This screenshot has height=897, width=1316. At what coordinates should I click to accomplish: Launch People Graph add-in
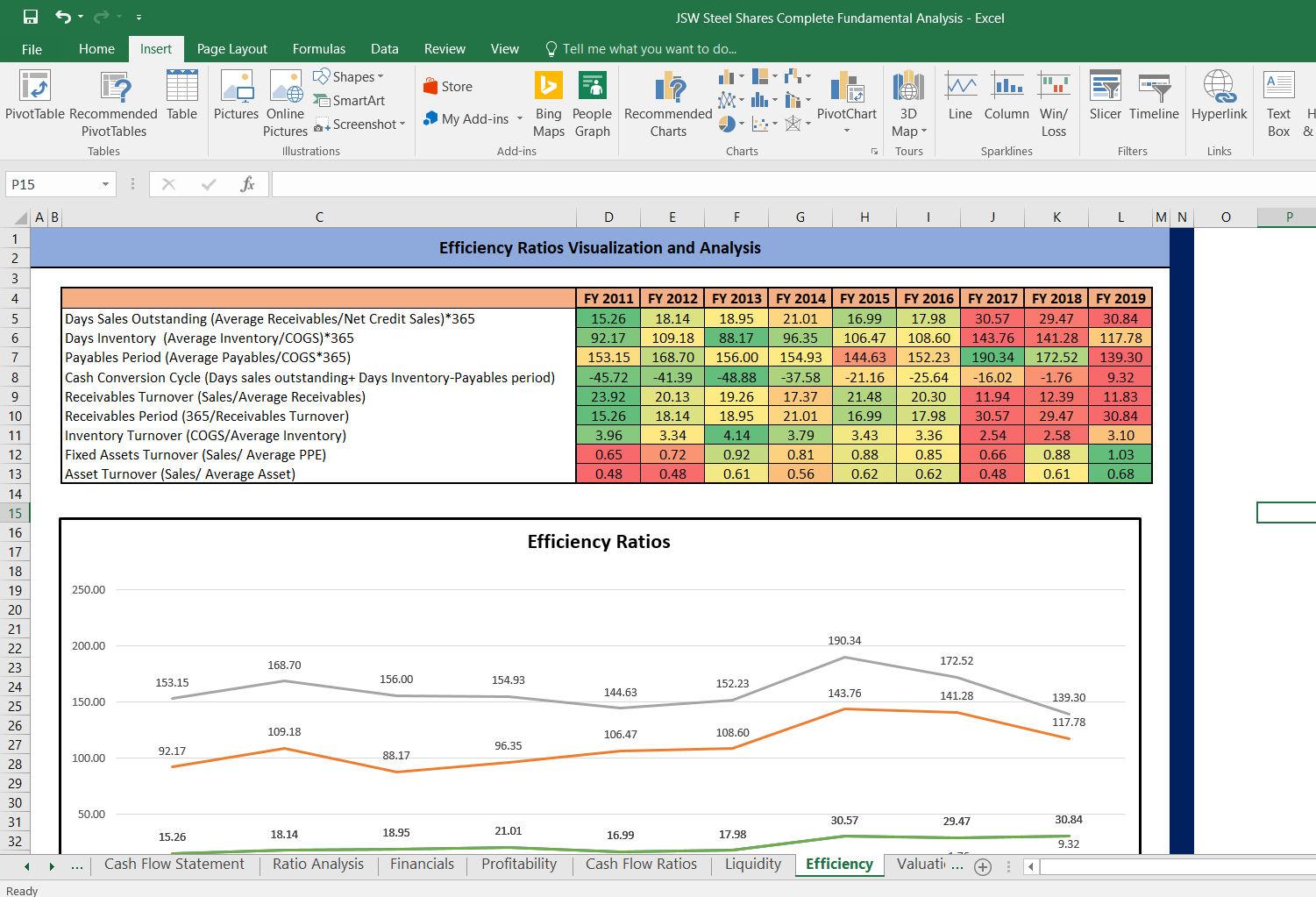pyautogui.click(x=593, y=104)
